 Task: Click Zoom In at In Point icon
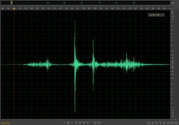pyautogui.click(x=168, y=123)
